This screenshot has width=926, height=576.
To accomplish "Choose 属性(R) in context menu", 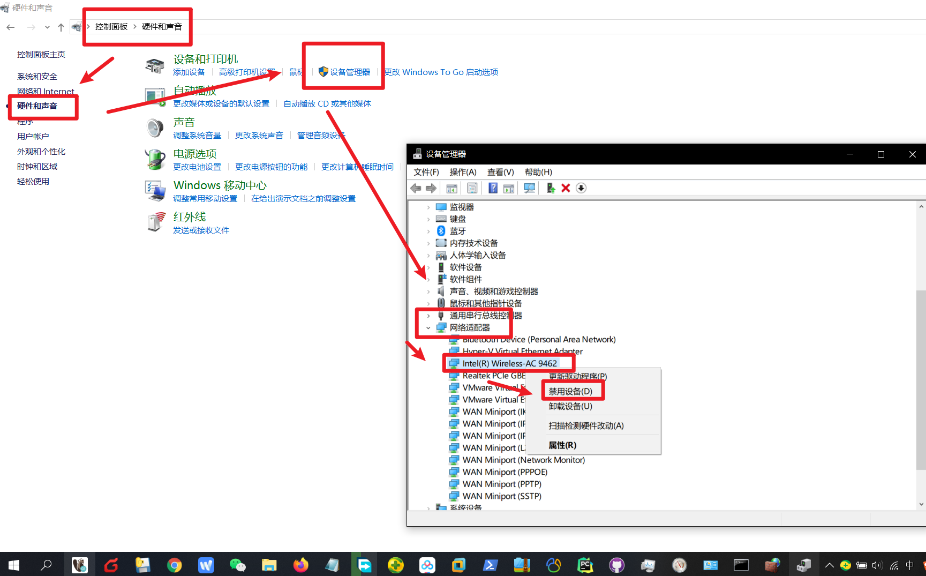I will point(562,445).
